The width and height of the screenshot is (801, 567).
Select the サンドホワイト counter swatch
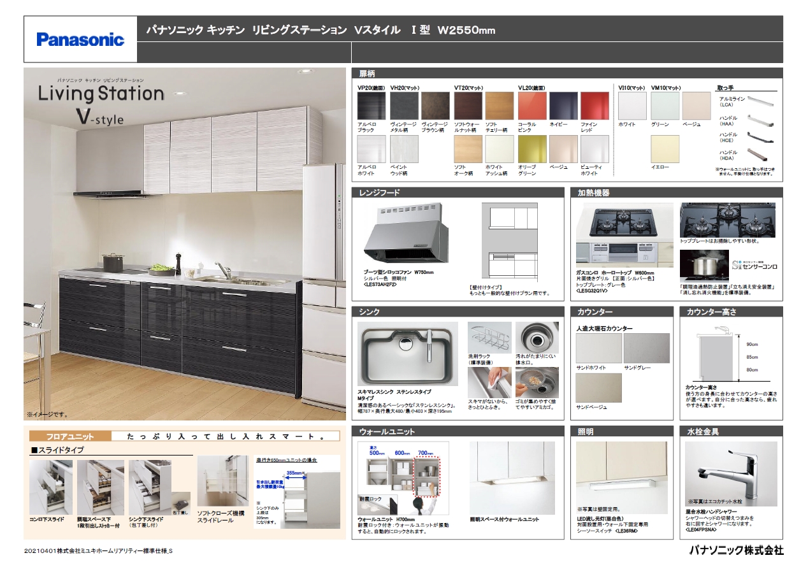coord(598,349)
